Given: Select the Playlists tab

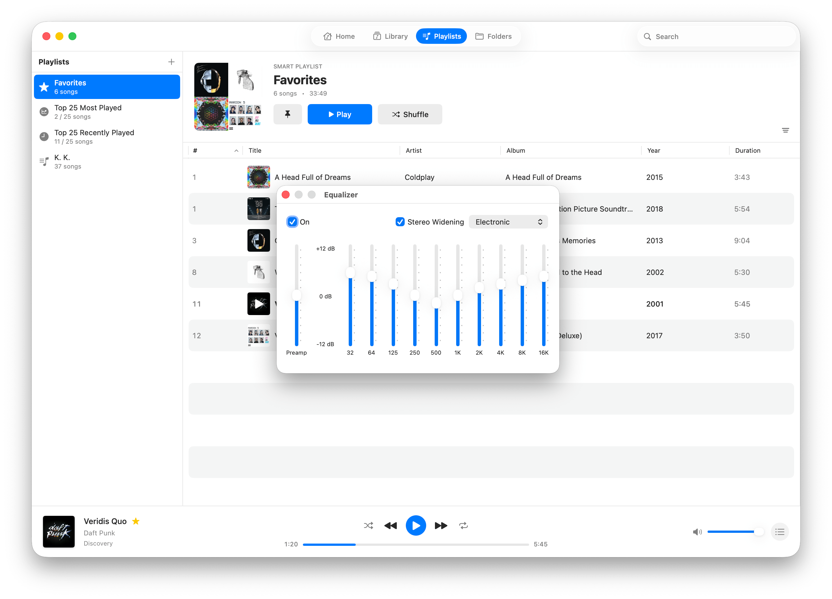Looking at the screenshot, I should (x=441, y=36).
